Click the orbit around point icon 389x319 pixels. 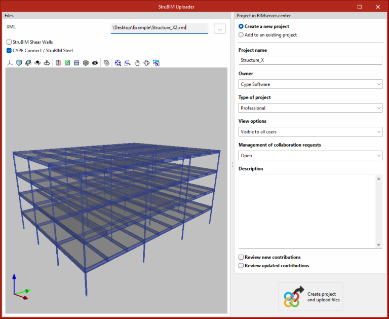coord(37,63)
